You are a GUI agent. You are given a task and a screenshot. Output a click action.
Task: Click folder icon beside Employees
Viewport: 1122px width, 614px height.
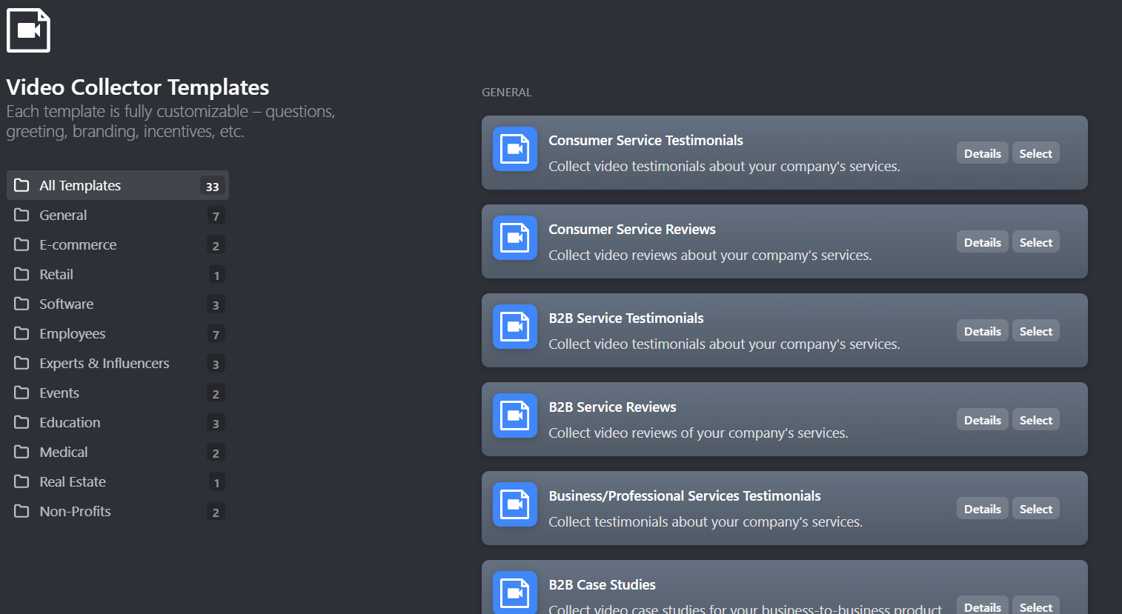[21, 333]
